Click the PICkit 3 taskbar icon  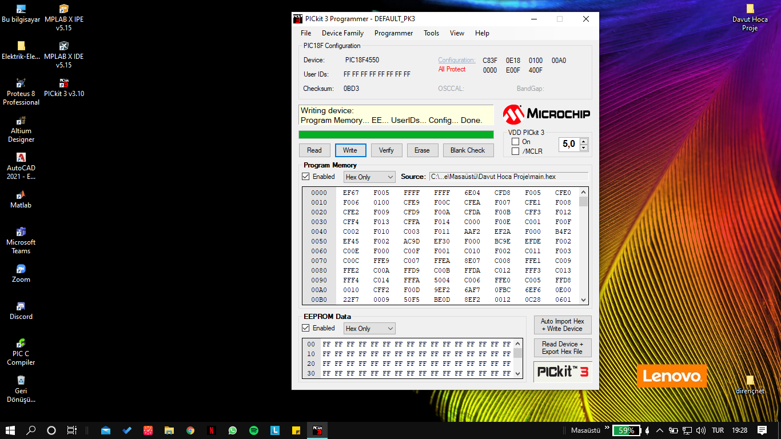[x=317, y=430]
